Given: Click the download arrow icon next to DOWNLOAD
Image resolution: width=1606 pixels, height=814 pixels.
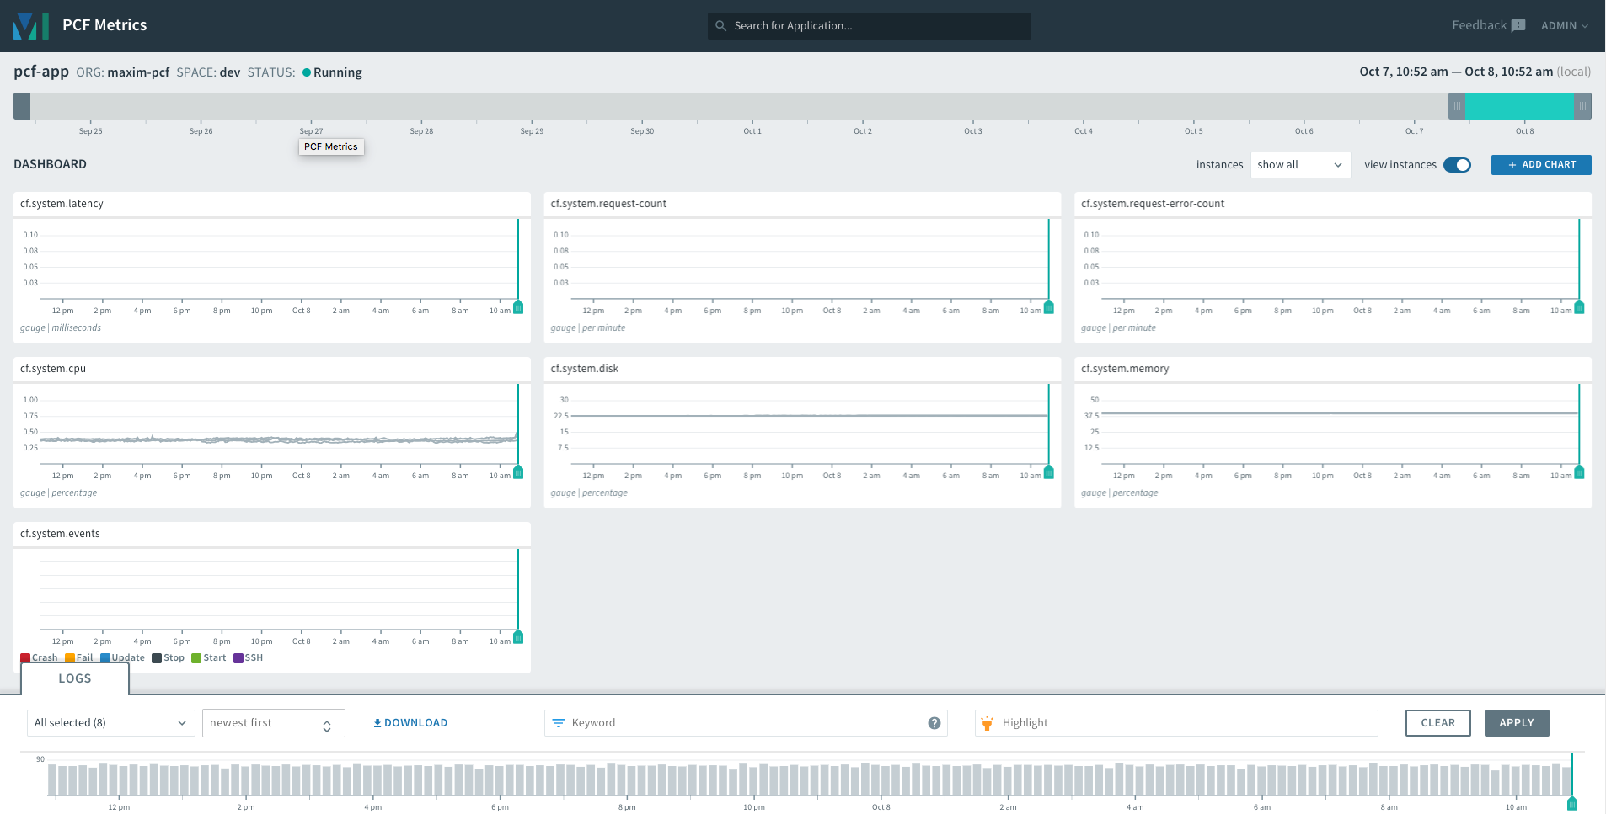Looking at the screenshot, I should [x=377, y=722].
